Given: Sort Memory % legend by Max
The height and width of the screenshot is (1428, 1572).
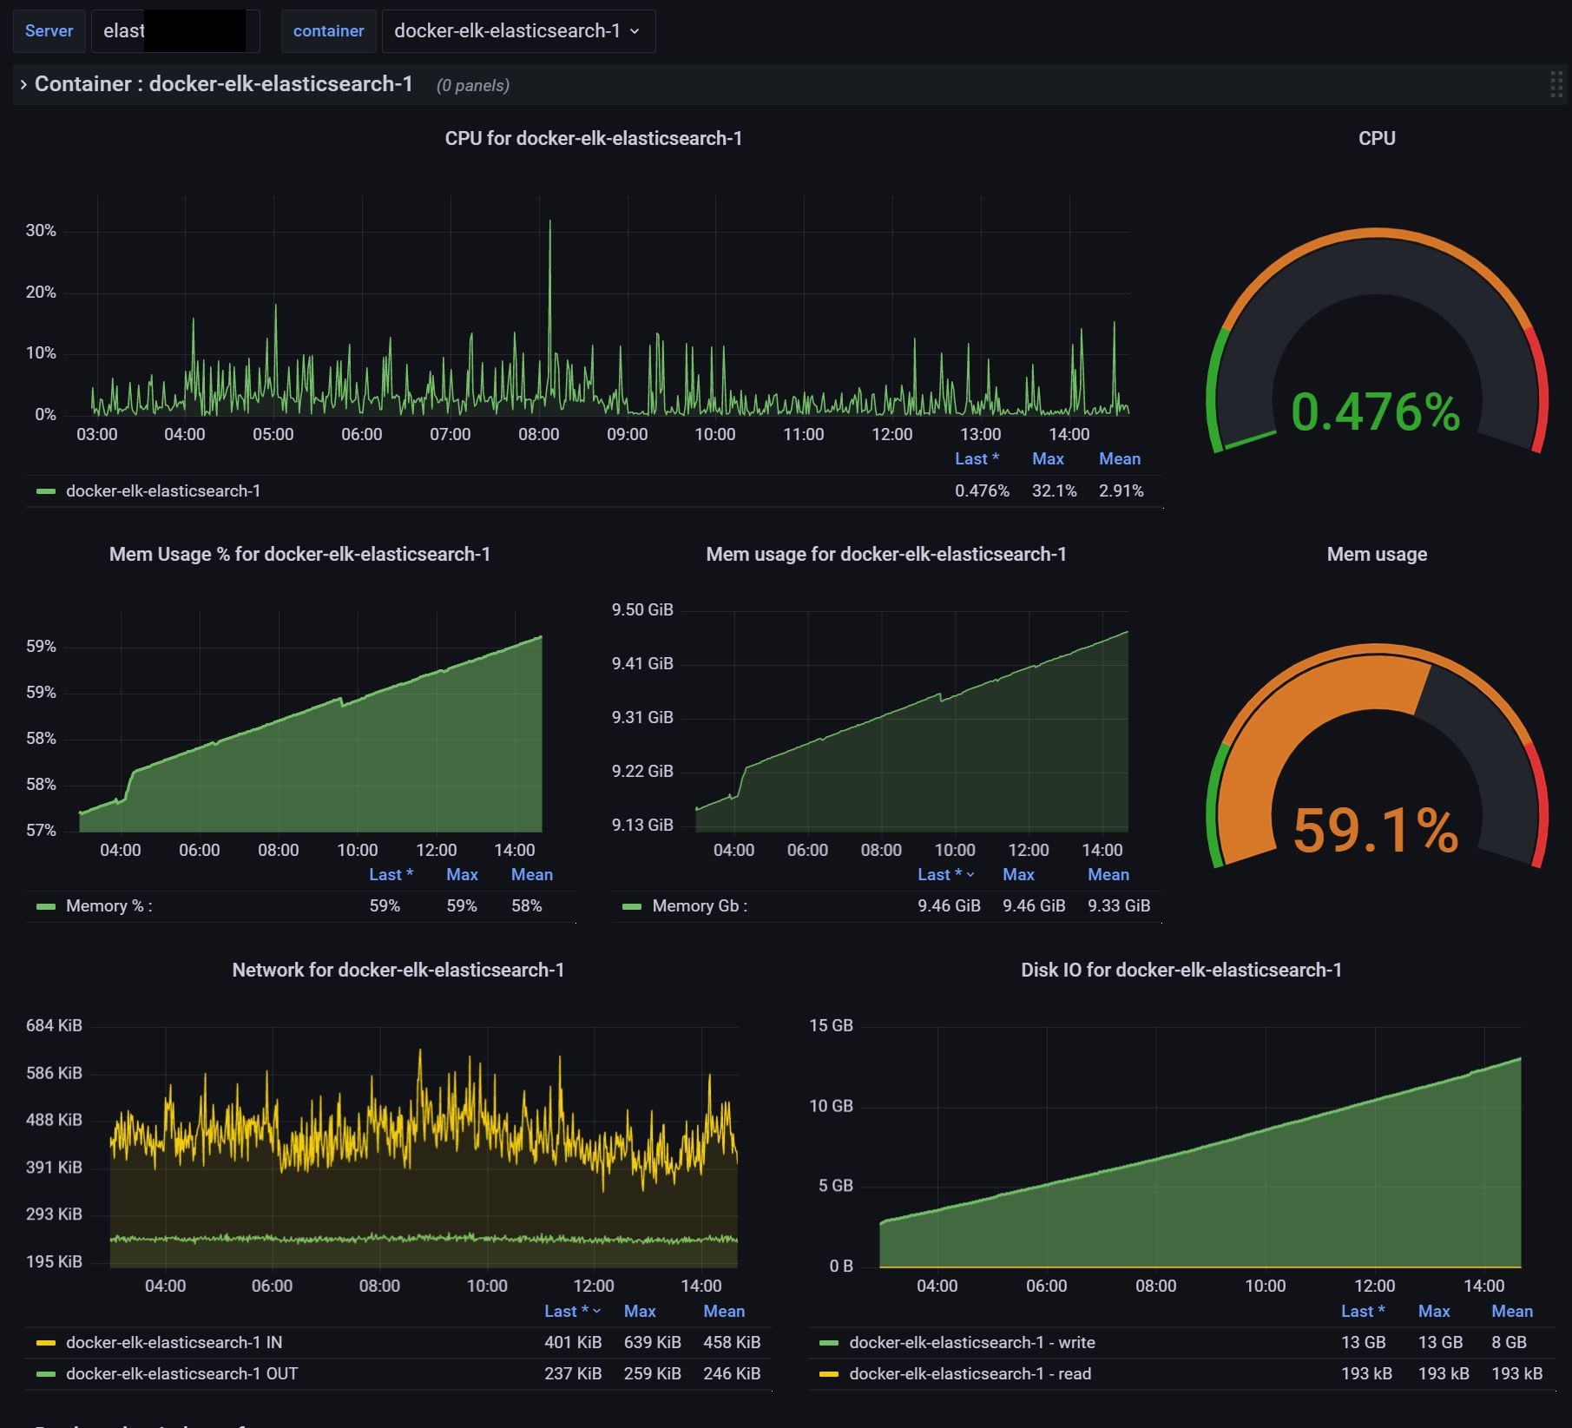Looking at the screenshot, I should click(x=462, y=875).
